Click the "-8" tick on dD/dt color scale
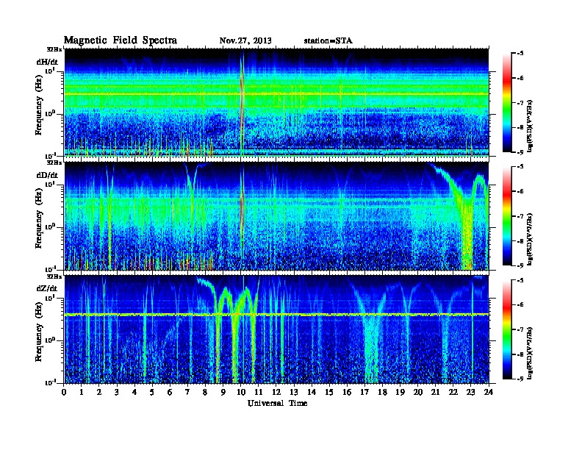 pyautogui.click(x=520, y=240)
